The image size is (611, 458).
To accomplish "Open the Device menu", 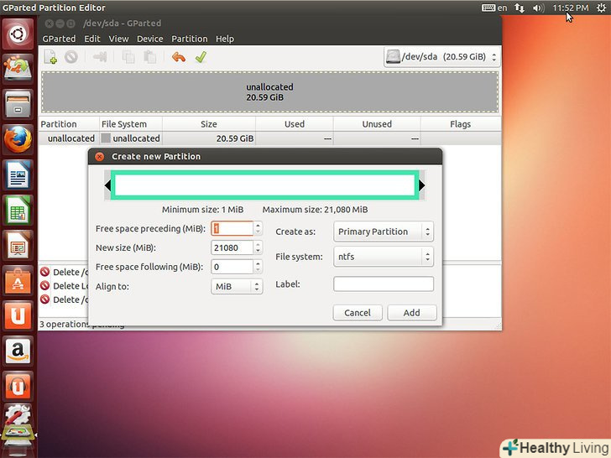I will (x=149, y=39).
